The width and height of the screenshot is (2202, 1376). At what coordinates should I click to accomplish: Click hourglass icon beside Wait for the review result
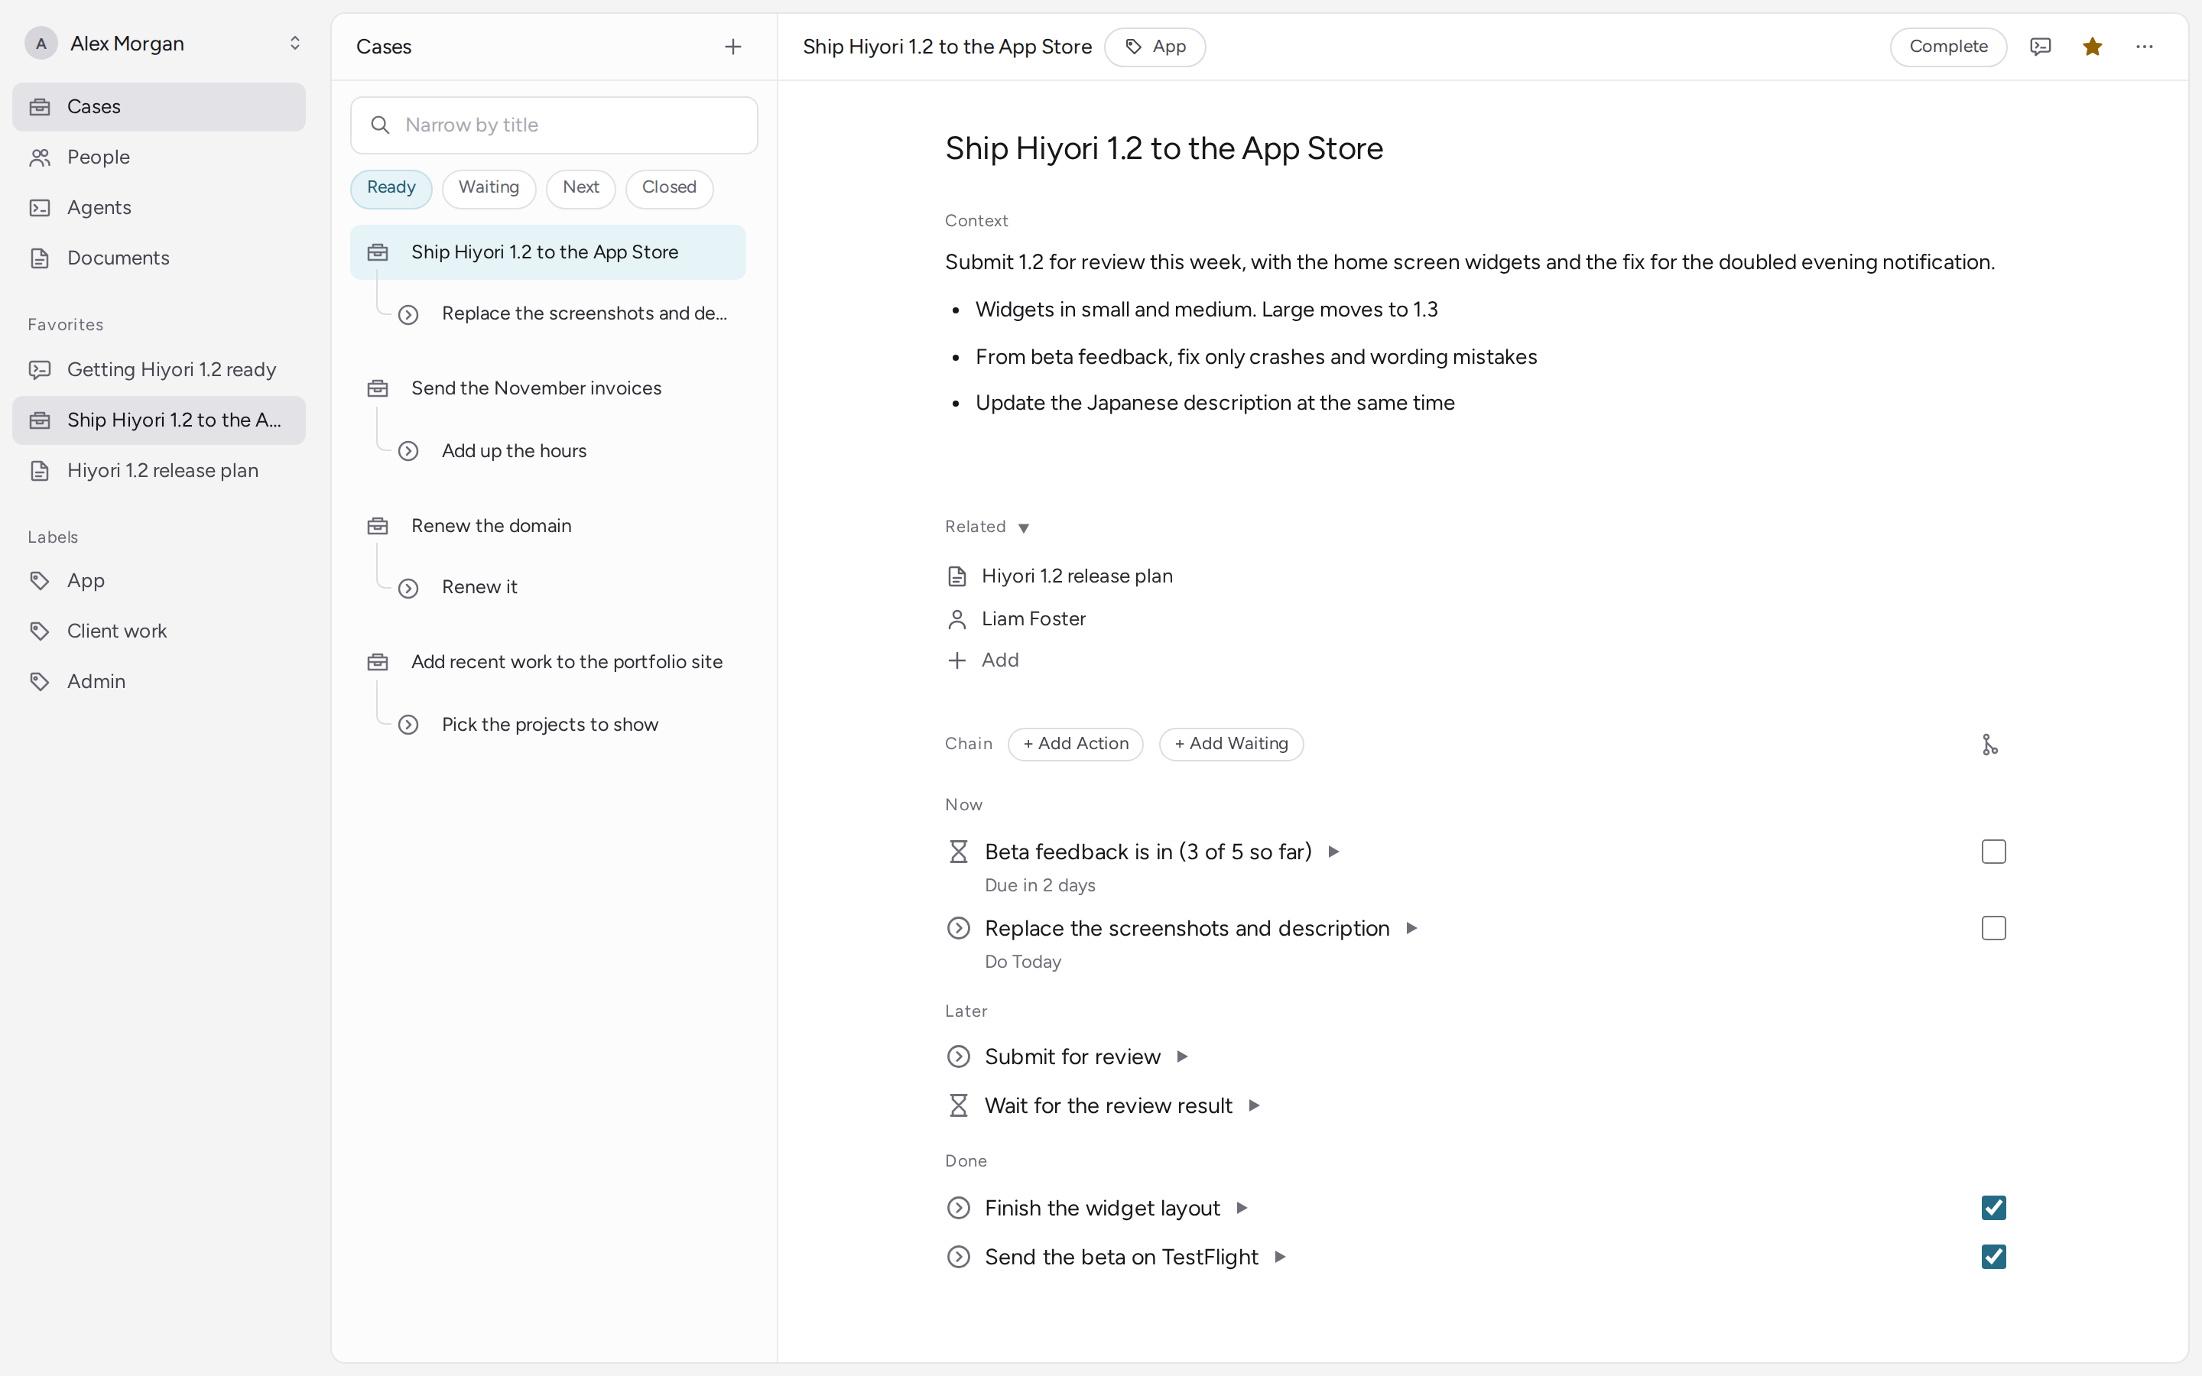coord(958,1105)
